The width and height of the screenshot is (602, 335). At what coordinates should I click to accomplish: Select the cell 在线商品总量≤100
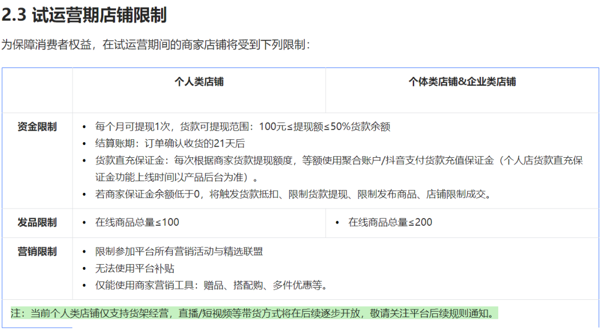pyautogui.click(x=137, y=222)
